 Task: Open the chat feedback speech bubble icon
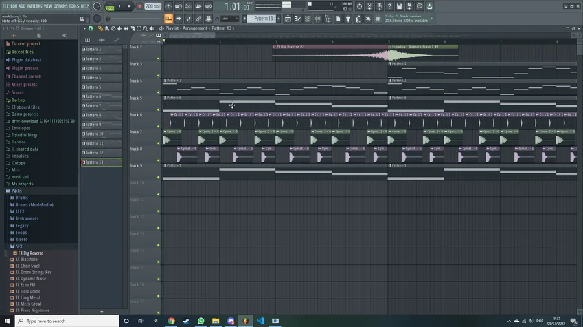click(419, 6)
